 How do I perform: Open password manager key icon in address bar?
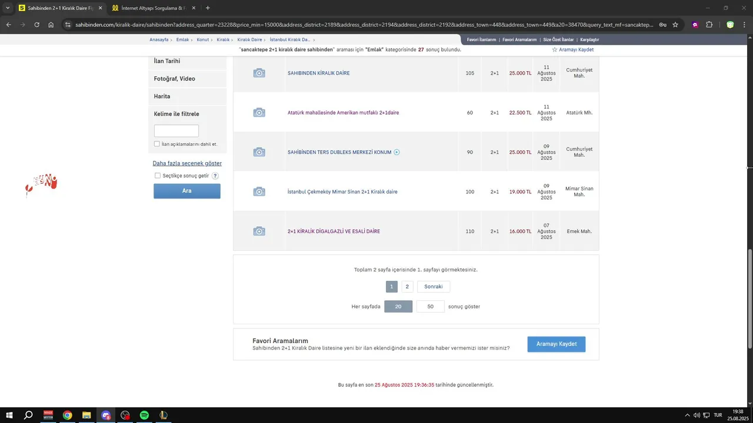[662, 25]
